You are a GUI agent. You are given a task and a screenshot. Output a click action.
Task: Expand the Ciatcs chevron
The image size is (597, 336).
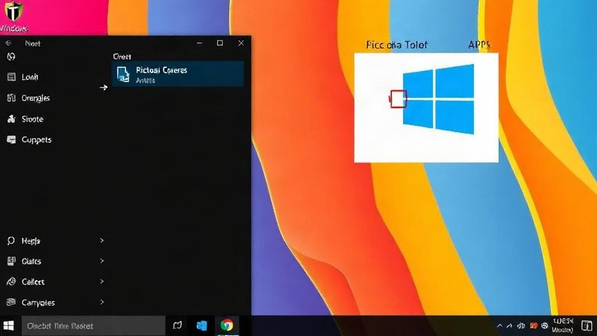pyautogui.click(x=101, y=261)
